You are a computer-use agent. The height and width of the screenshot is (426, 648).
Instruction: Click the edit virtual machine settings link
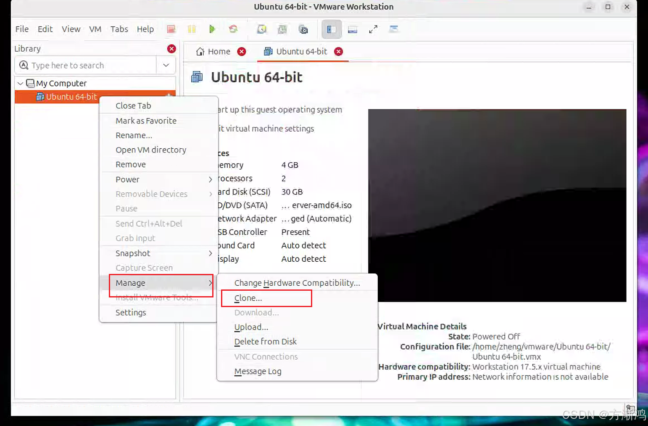[266, 129]
